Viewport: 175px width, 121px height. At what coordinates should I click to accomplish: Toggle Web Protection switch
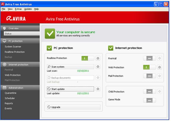pyautogui.click(x=150, y=67)
